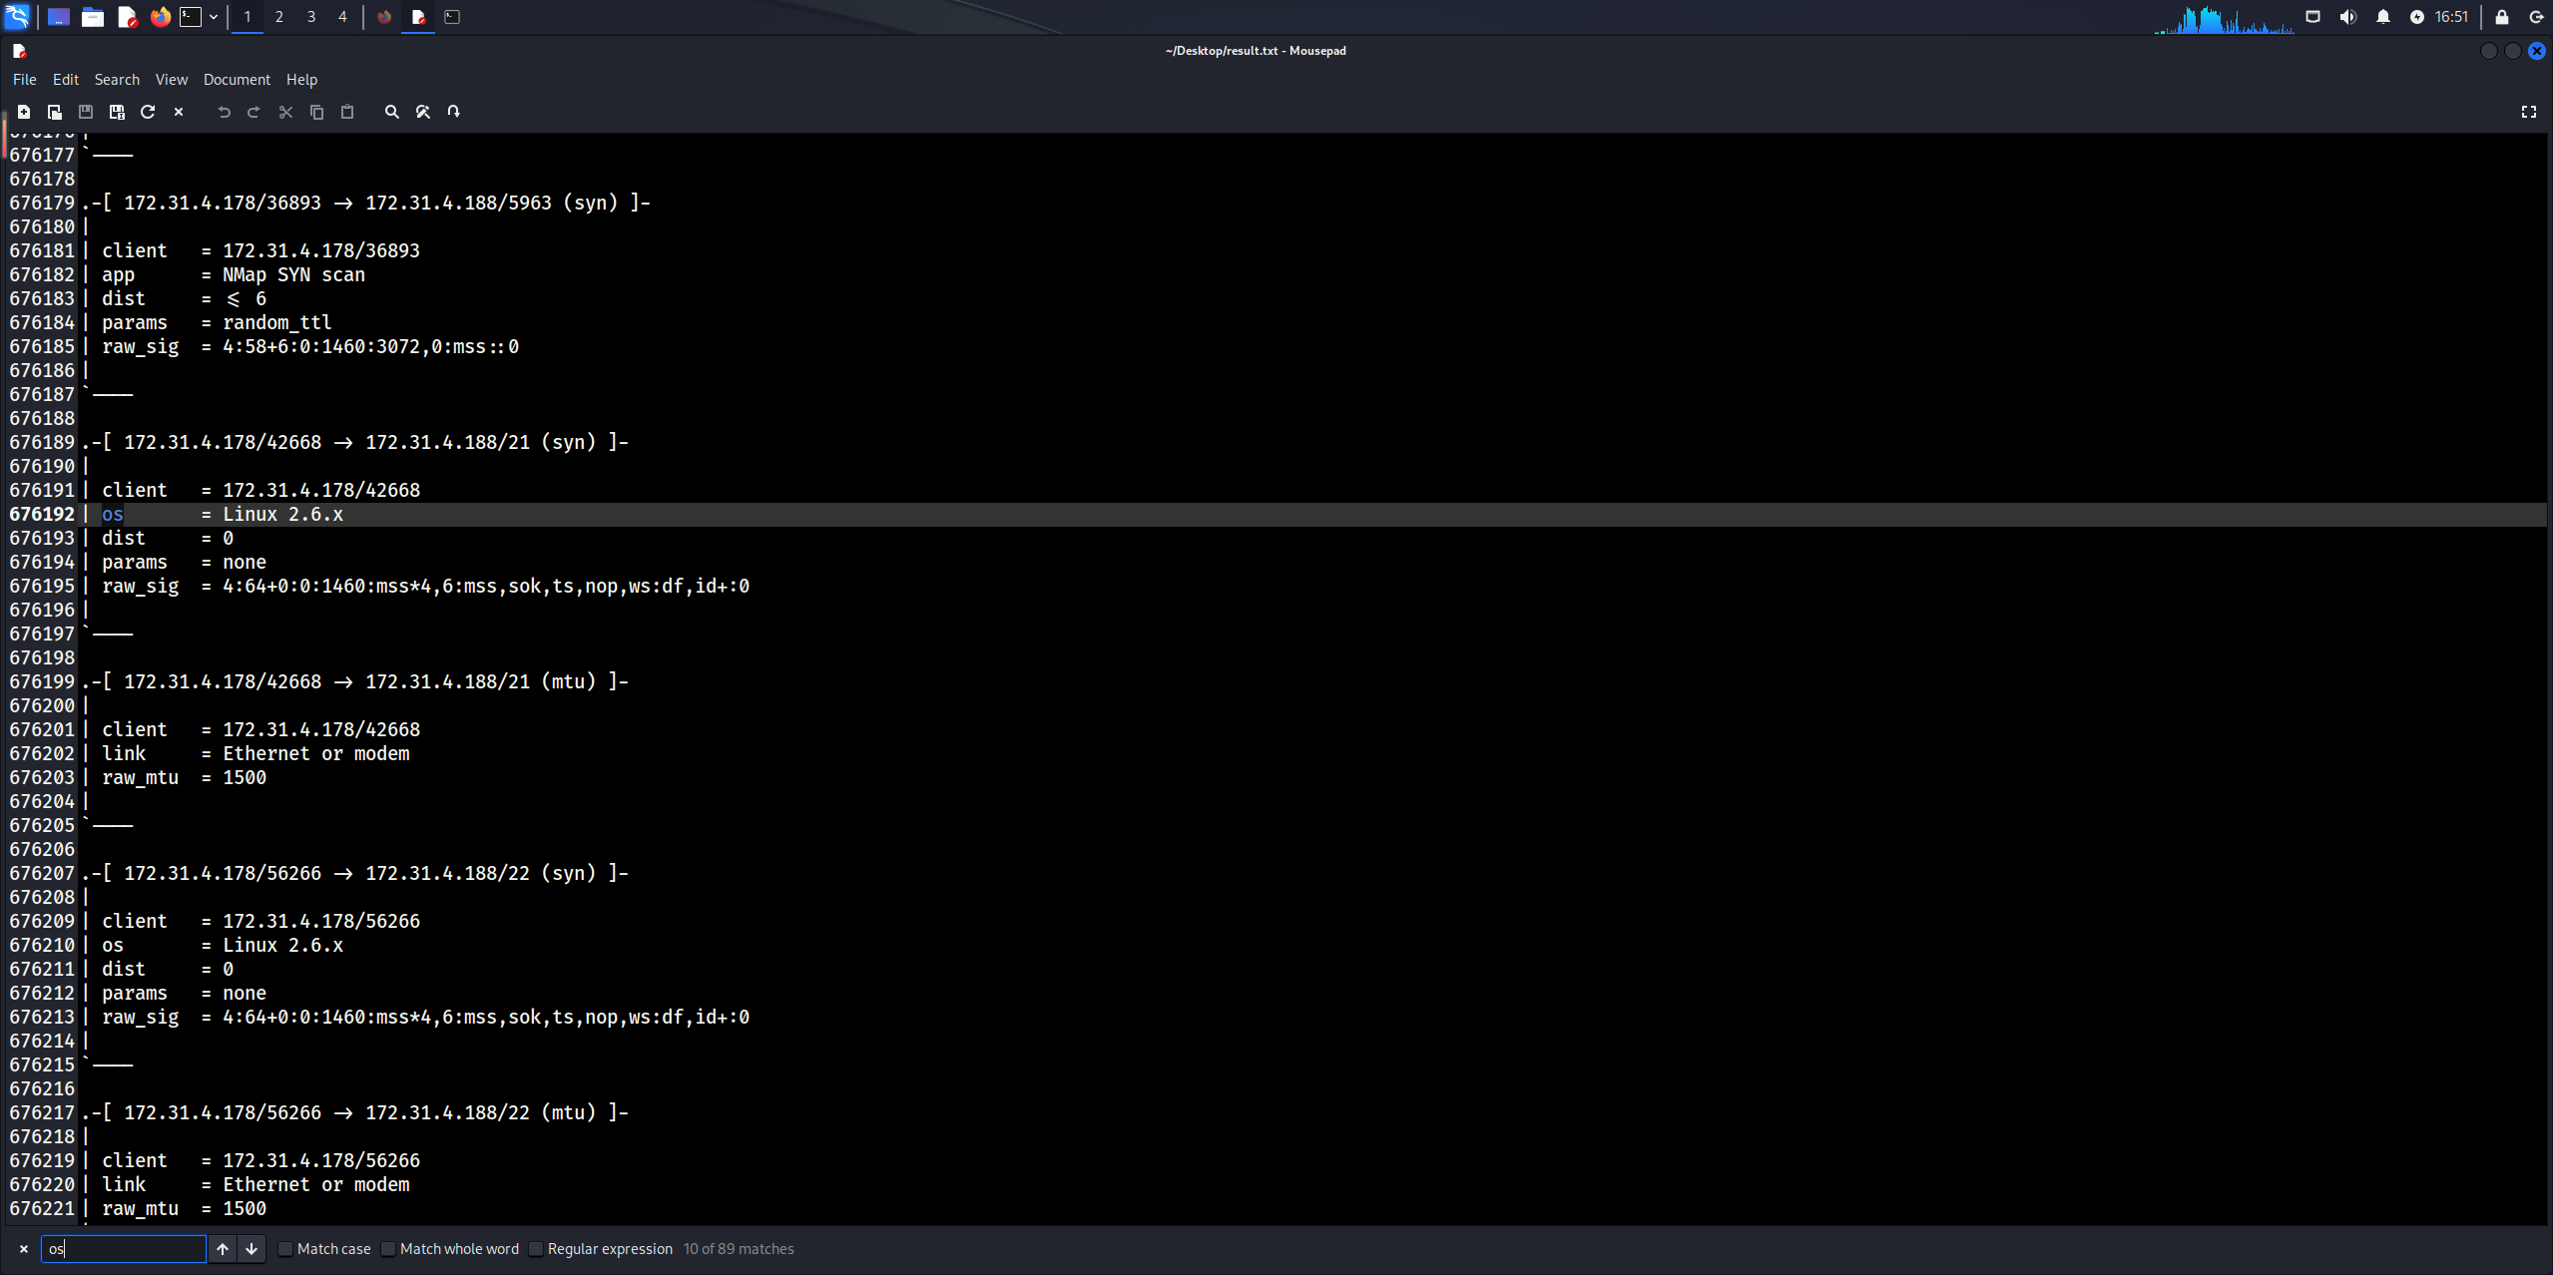Click the Open file toolbar icon
The image size is (2553, 1275).
(x=55, y=112)
